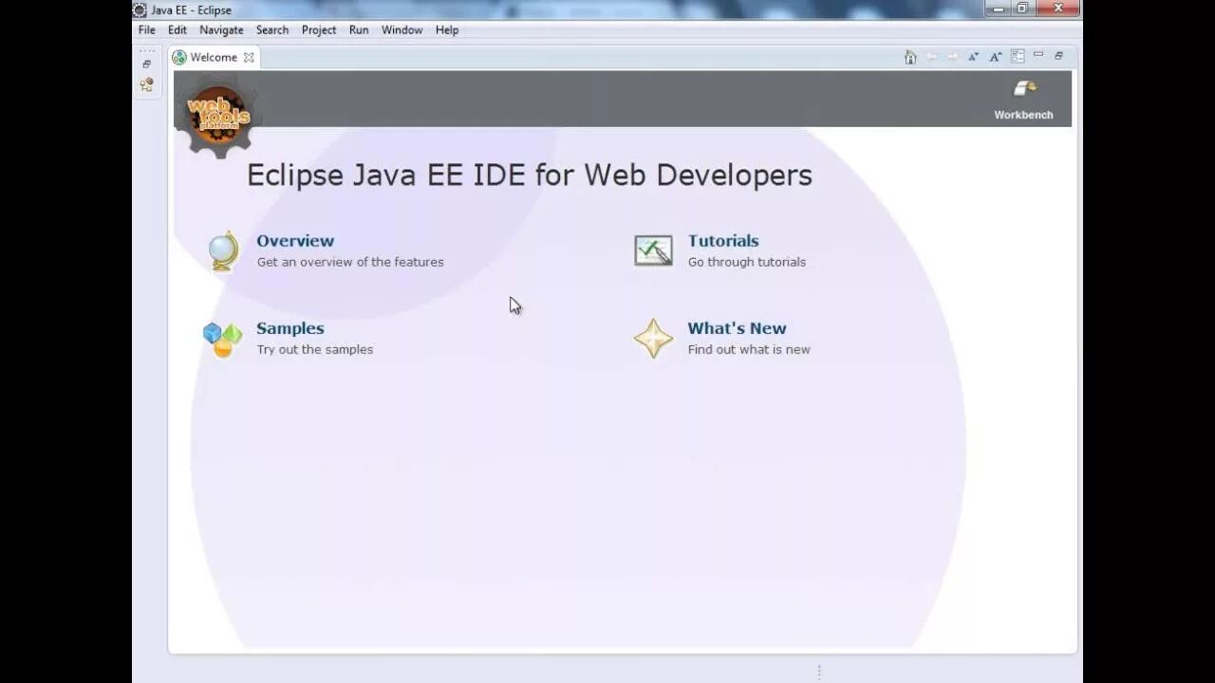The width and height of the screenshot is (1215, 683).
Task: Open the Tutorials link
Action: tap(723, 241)
